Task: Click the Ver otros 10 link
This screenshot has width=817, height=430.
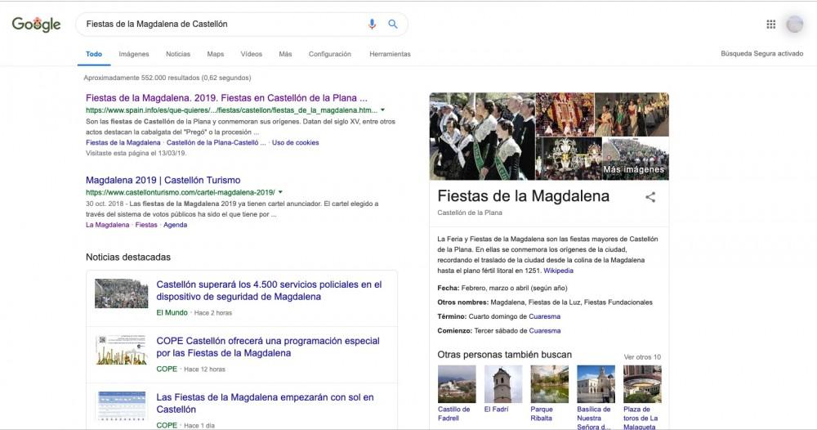Action: point(642,357)
